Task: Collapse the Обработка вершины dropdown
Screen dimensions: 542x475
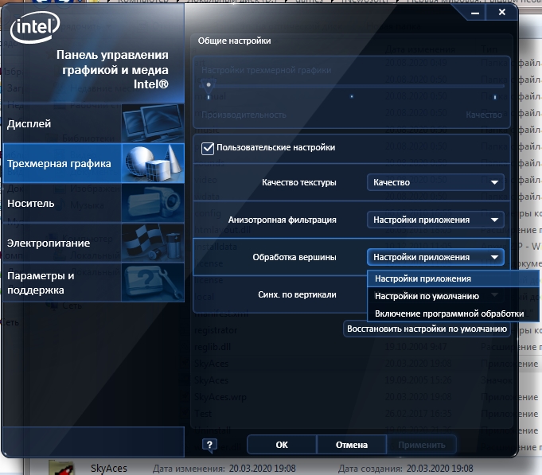Action: click(x=435, y=257)
